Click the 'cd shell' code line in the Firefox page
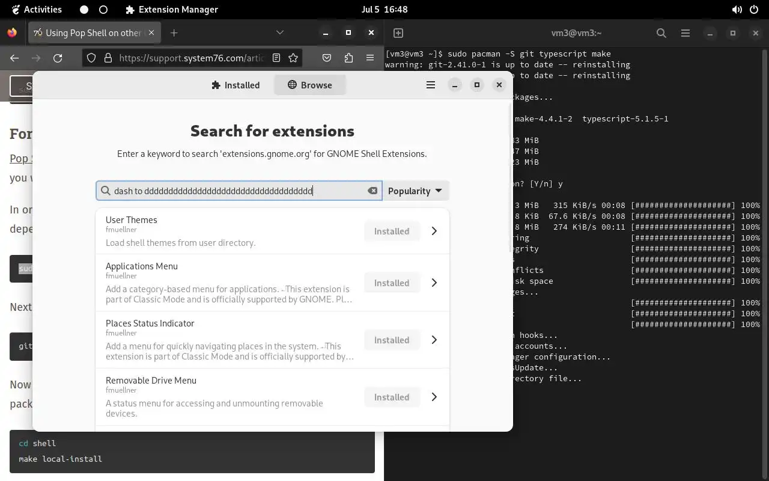The width and height of the screenshot is (769, 481). tap(37, 443)
